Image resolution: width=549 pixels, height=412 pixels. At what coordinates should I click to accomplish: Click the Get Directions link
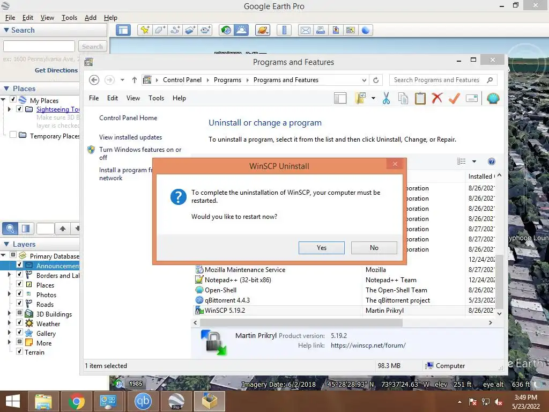point(56,70)
